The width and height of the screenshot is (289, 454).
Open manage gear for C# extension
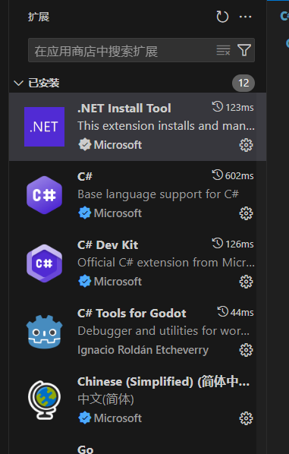246,213
